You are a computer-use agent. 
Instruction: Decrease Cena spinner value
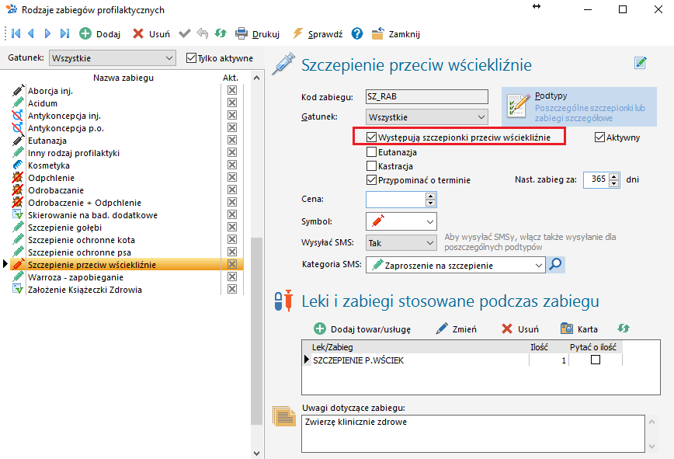point(430,203)
